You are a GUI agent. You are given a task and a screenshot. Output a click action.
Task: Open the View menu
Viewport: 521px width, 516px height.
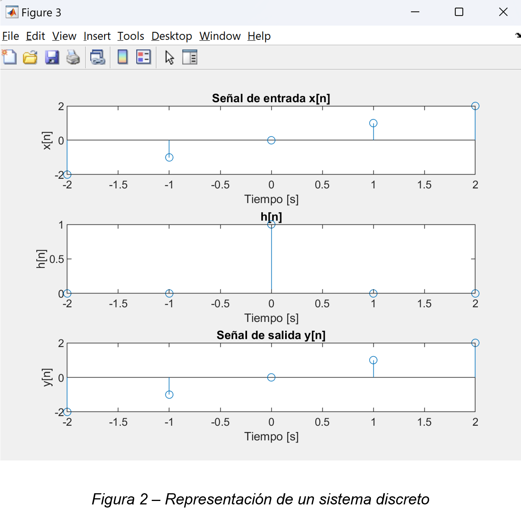coord(64,36)
